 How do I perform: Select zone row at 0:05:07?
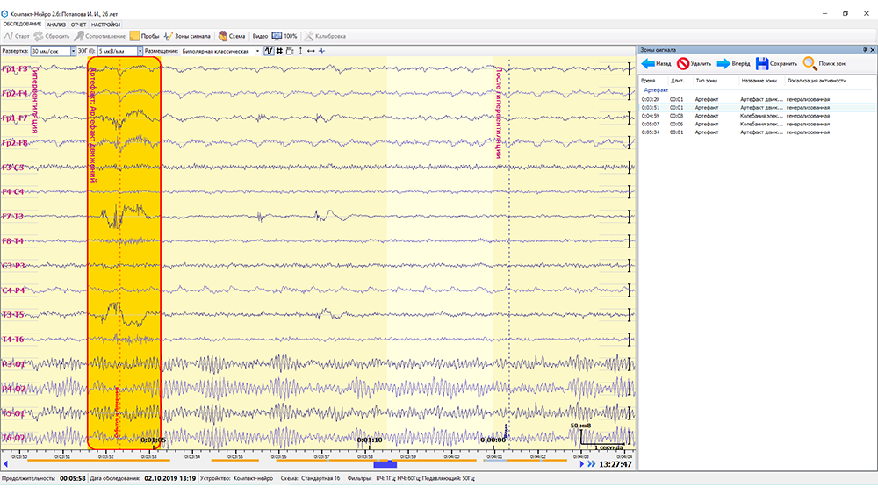(x=759, y=125)
